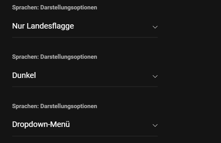Click the underline below the Dropdown-Menü selector
This screenshot has height=143, width=221.
tap(85, 136)
